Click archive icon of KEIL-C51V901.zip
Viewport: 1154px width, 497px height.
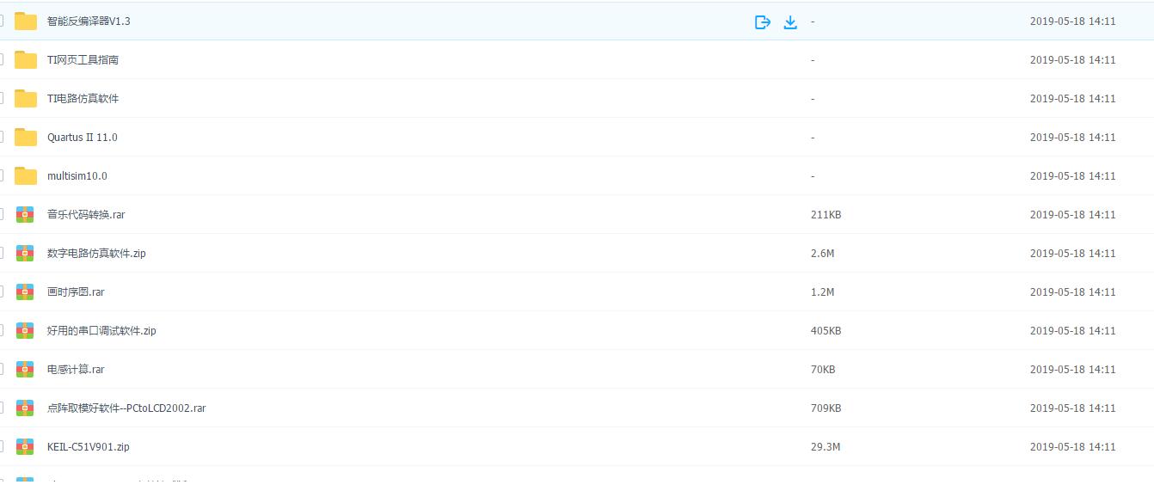(x=25, y=447)
